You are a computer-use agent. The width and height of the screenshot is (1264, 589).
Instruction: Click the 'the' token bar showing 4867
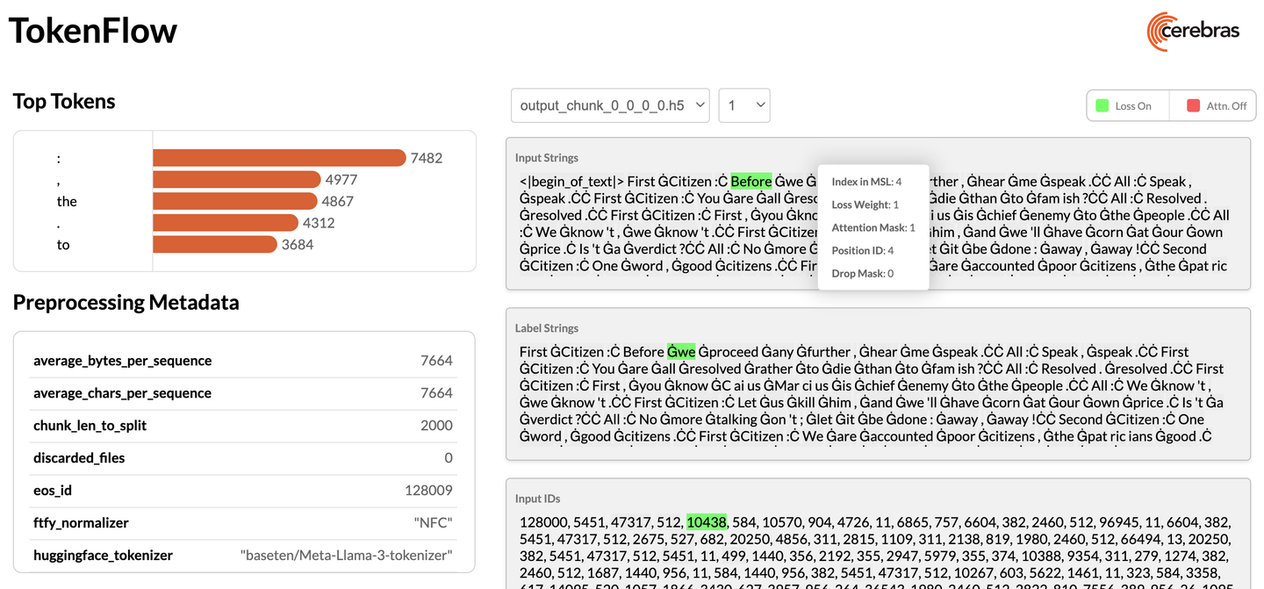tap(235, 201)
